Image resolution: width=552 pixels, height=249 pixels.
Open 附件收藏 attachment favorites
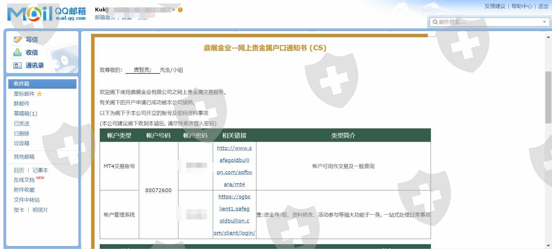[x=24, y=190]
